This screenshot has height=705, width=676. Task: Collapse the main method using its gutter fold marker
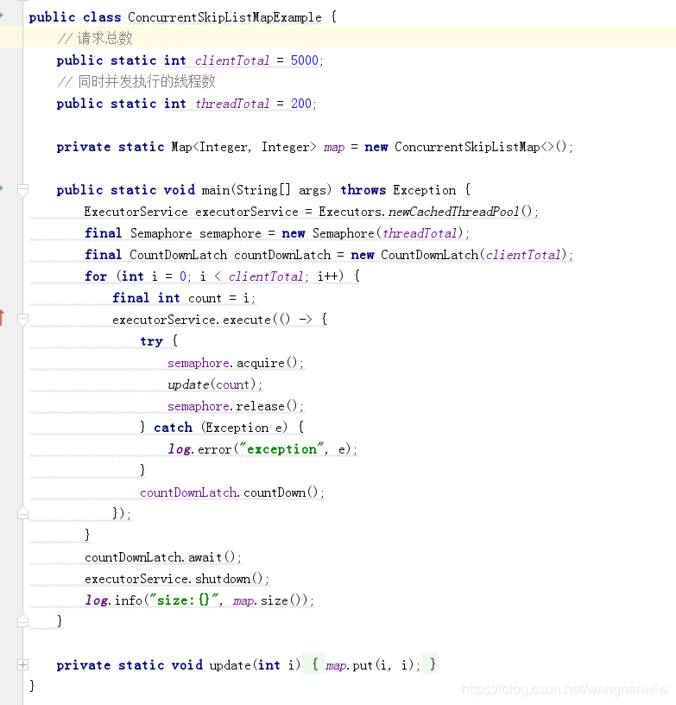click(23, 190)
